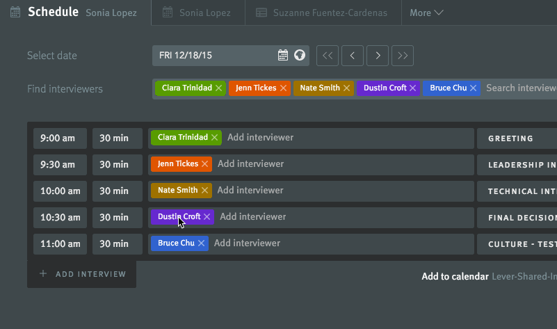Click the Leadership interview type field
This screenshot has height=329, width=557.
[x=517, y=164]
